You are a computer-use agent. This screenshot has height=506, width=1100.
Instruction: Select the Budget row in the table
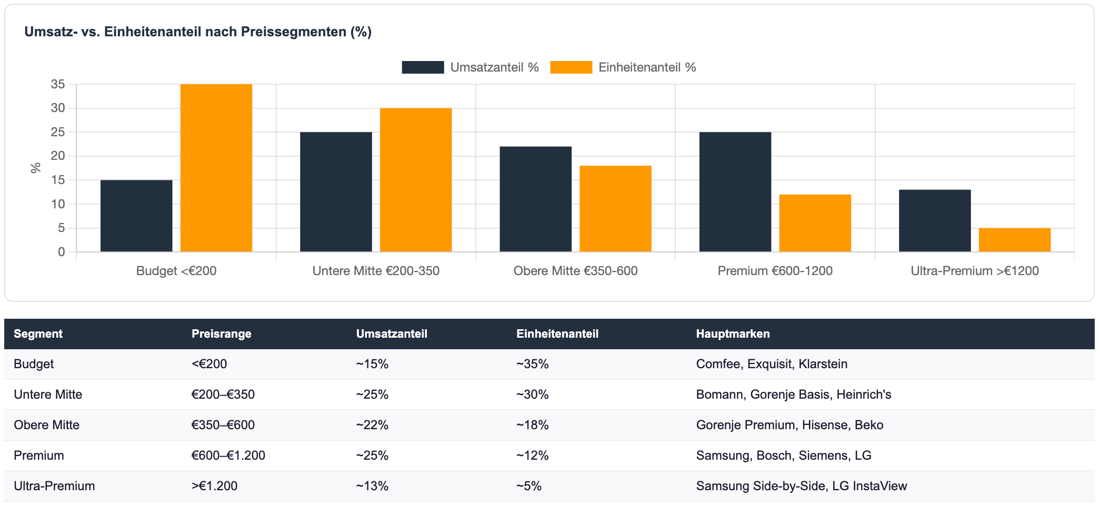tap(34, 364)
